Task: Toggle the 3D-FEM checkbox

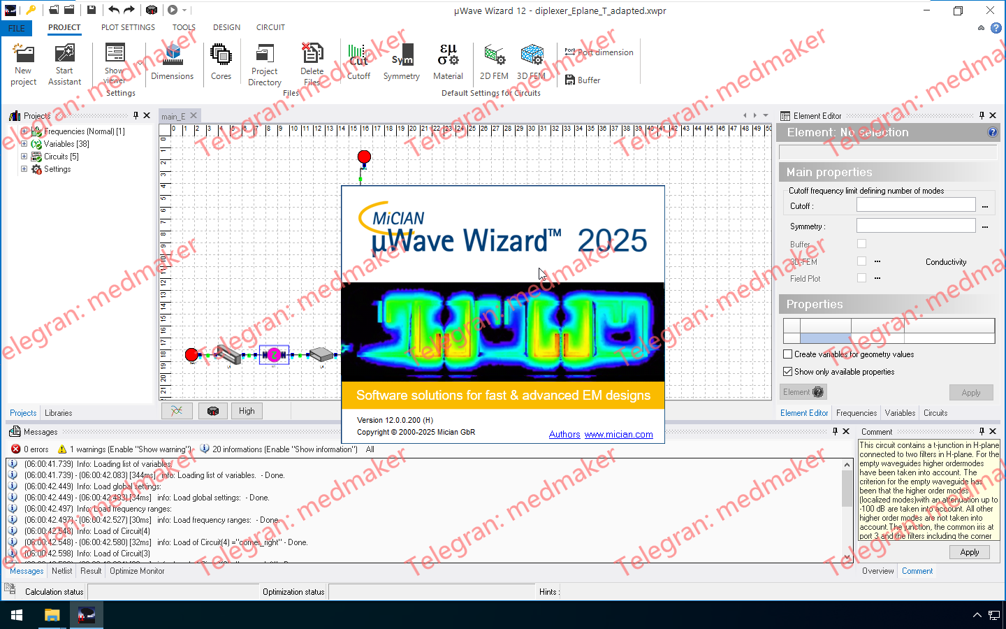Action: tap(861, 261)
